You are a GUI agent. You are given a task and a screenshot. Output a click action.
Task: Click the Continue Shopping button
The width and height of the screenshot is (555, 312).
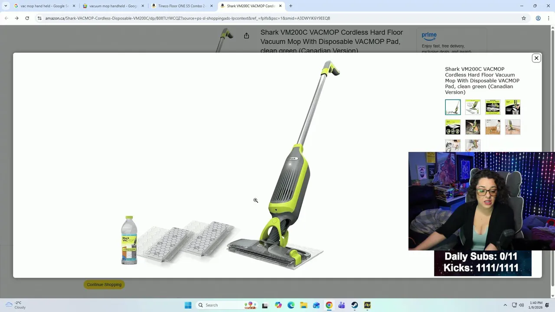point(104,285)
